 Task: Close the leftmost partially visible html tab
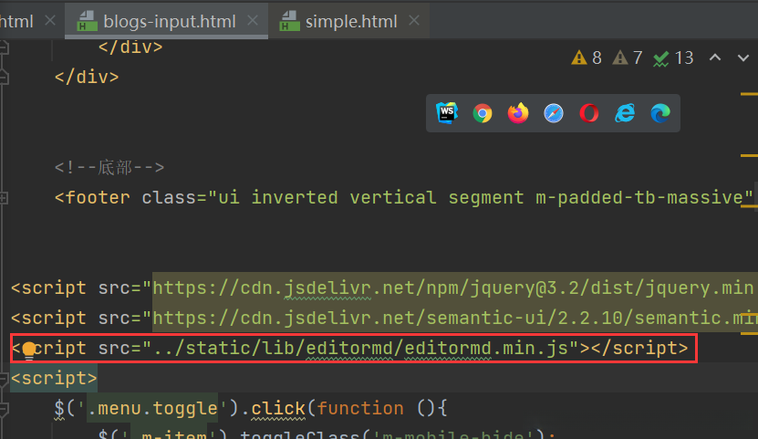point(50,20)
